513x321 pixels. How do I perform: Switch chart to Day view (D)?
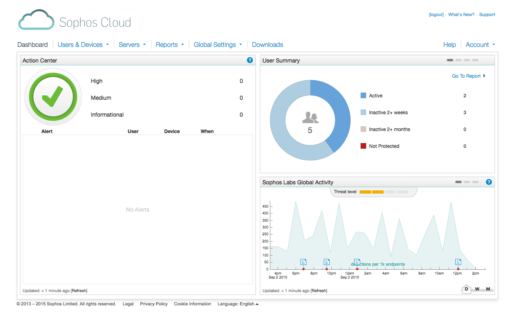(x=466, y=289)
